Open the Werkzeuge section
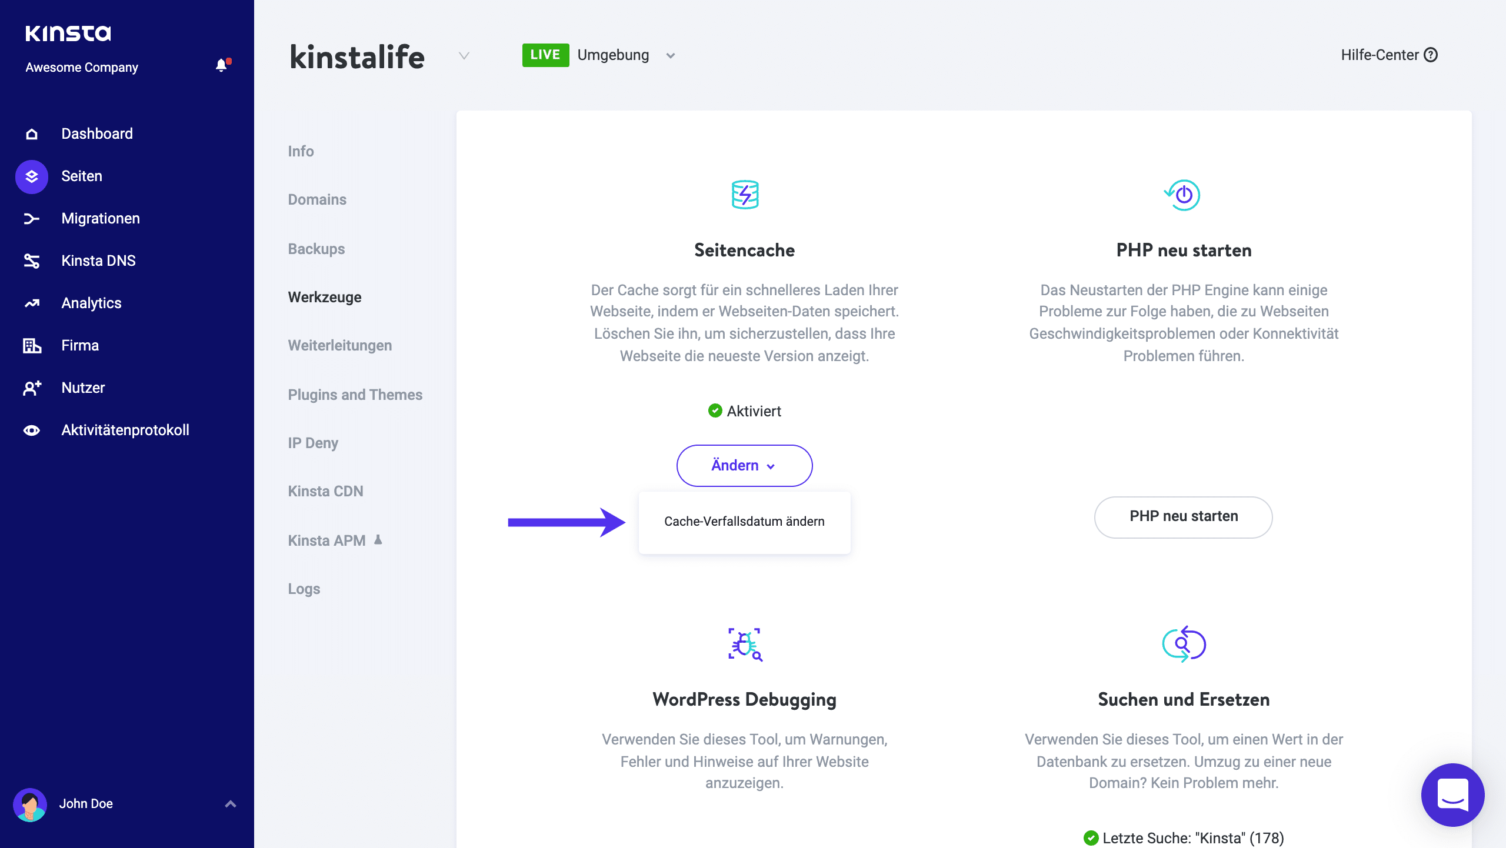The image size is (1506, 848). pyautogui.click(x=324, y=297)
